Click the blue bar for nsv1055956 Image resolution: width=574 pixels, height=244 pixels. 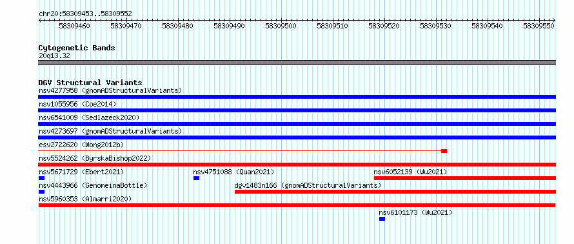click(x=297, y=110)
